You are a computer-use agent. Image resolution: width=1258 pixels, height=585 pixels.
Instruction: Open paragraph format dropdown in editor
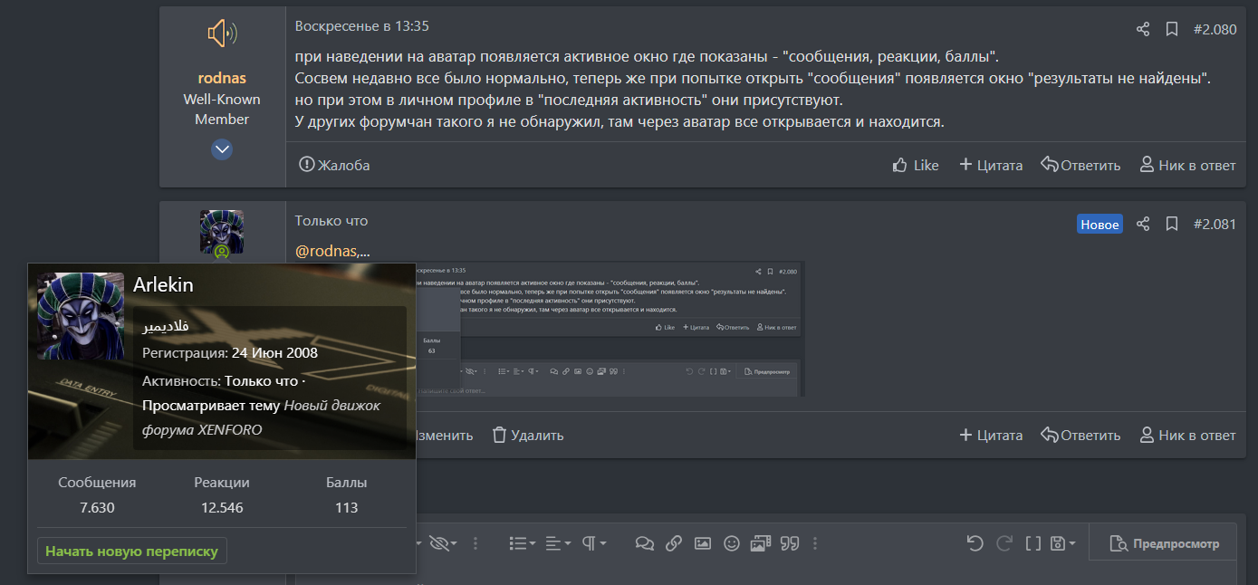pyautogui.click(x=593, y=543)
